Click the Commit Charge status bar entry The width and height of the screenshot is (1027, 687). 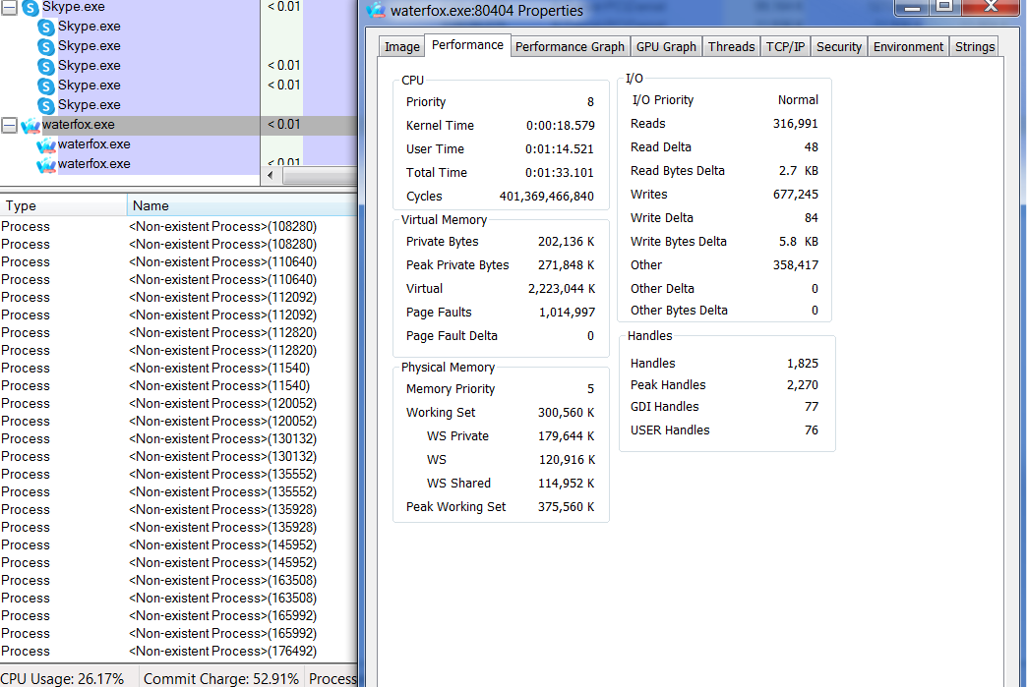click(220, 678)
